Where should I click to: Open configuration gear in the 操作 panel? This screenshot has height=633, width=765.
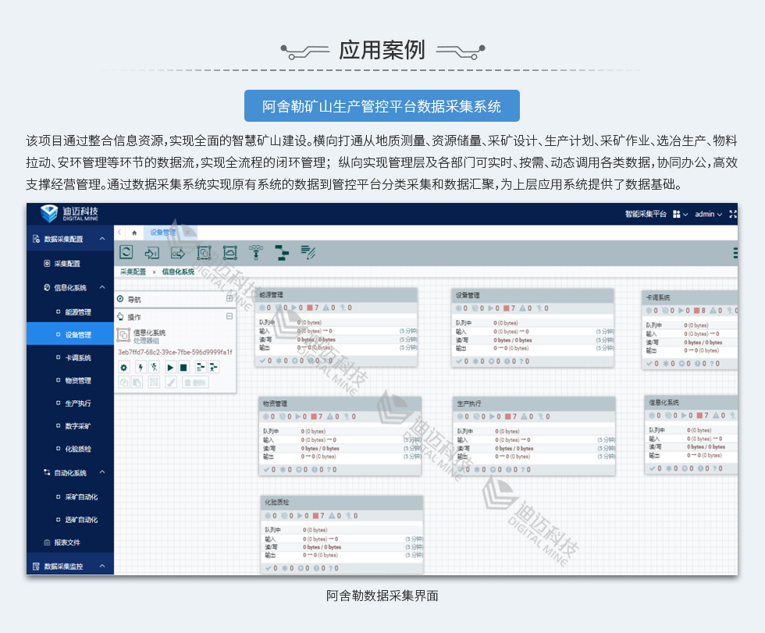pyautogui.click(x=123, y=367)
